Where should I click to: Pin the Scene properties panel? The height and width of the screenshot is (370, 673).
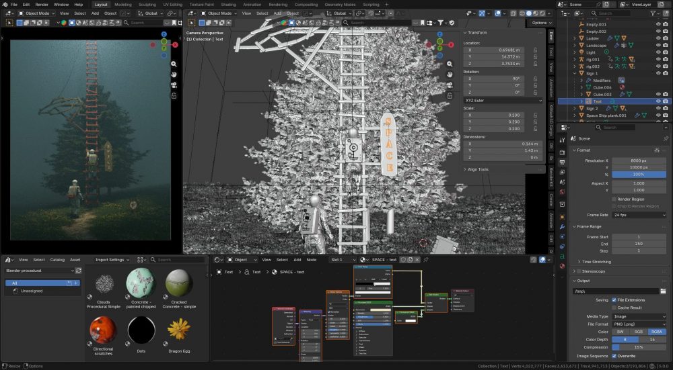pos(666,139)
